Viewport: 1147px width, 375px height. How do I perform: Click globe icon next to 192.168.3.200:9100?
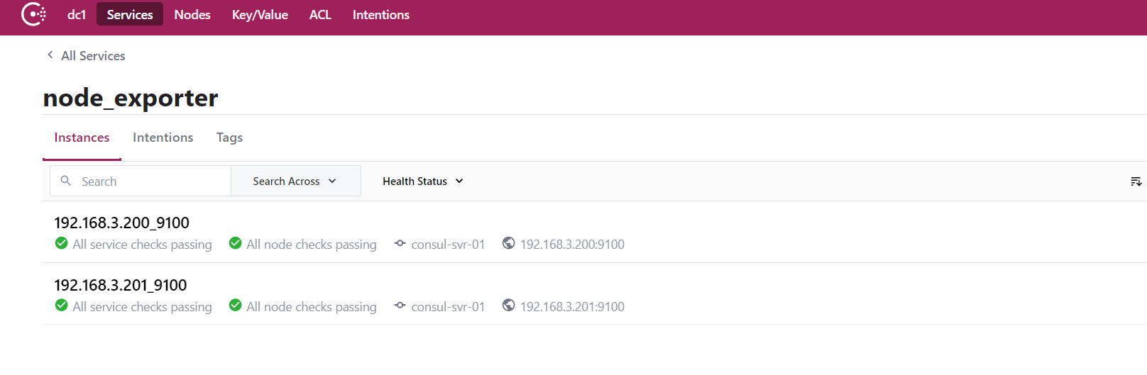tap(508, 243)
